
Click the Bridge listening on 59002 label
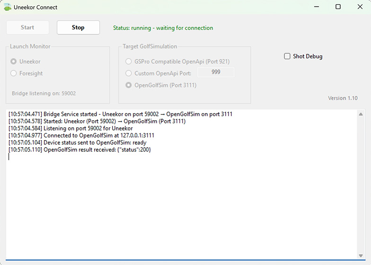(44, 94)
